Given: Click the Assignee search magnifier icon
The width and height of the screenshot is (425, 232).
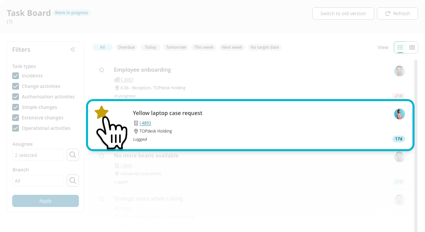Looking at the screenshot, I should [x=72, y=155].
